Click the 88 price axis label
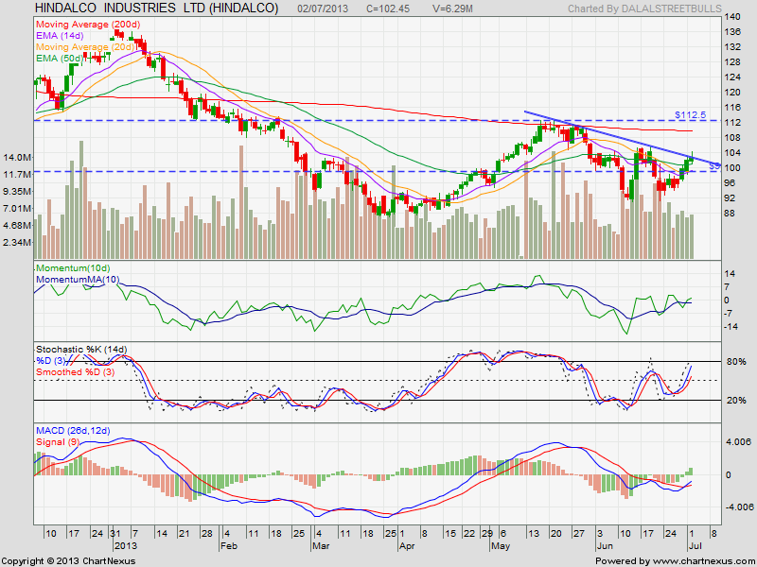This screenshot has width=757, height=567. pos(730,214)
